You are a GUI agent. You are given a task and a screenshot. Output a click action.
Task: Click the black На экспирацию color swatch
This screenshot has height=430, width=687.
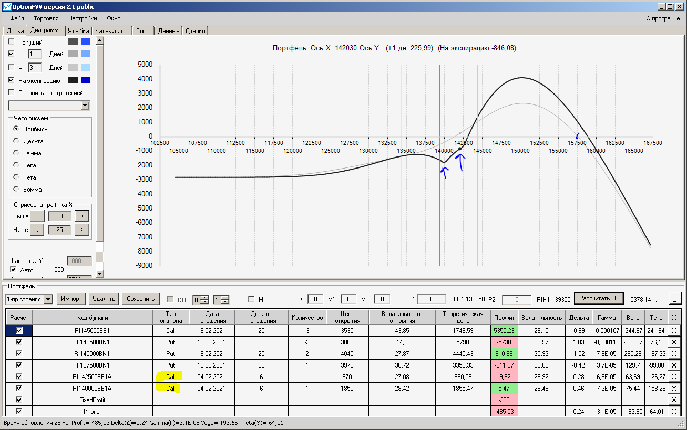[x=73, y=80]
